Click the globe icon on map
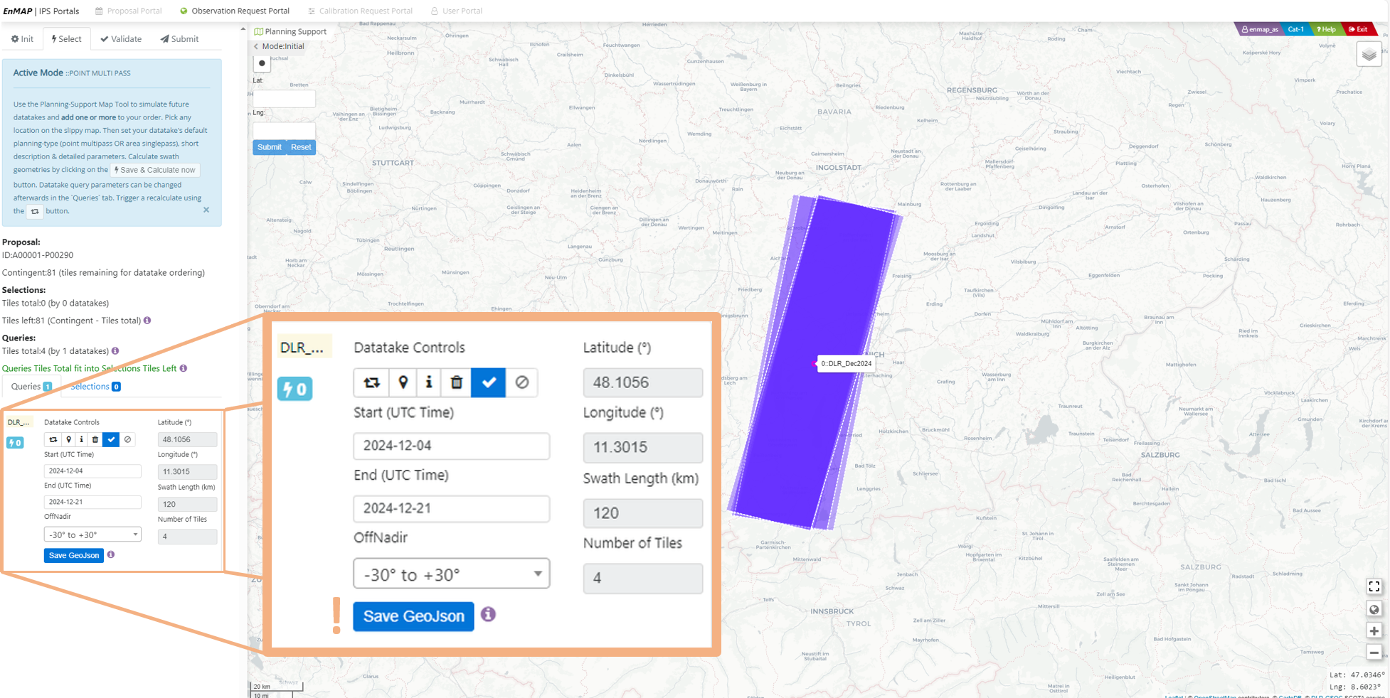Viewport: 1390px width, 698px height. coord(1374,609)
